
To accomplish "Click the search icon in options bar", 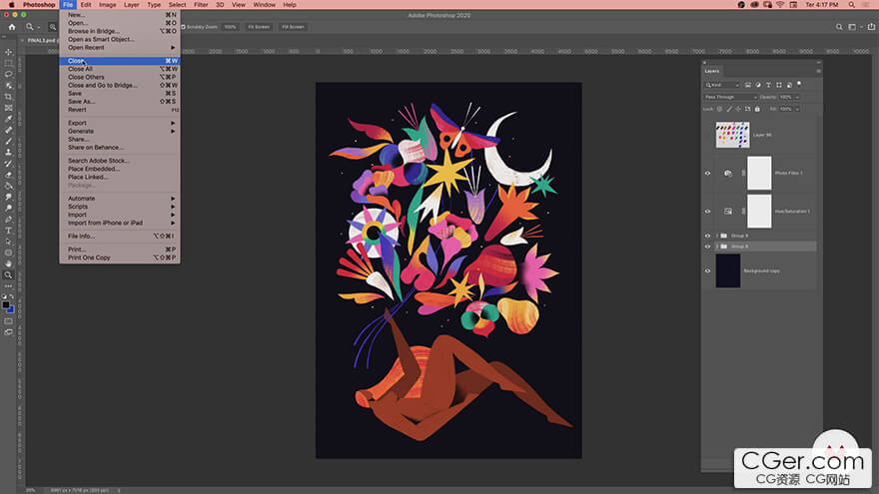I will click(x=839, y=27).
